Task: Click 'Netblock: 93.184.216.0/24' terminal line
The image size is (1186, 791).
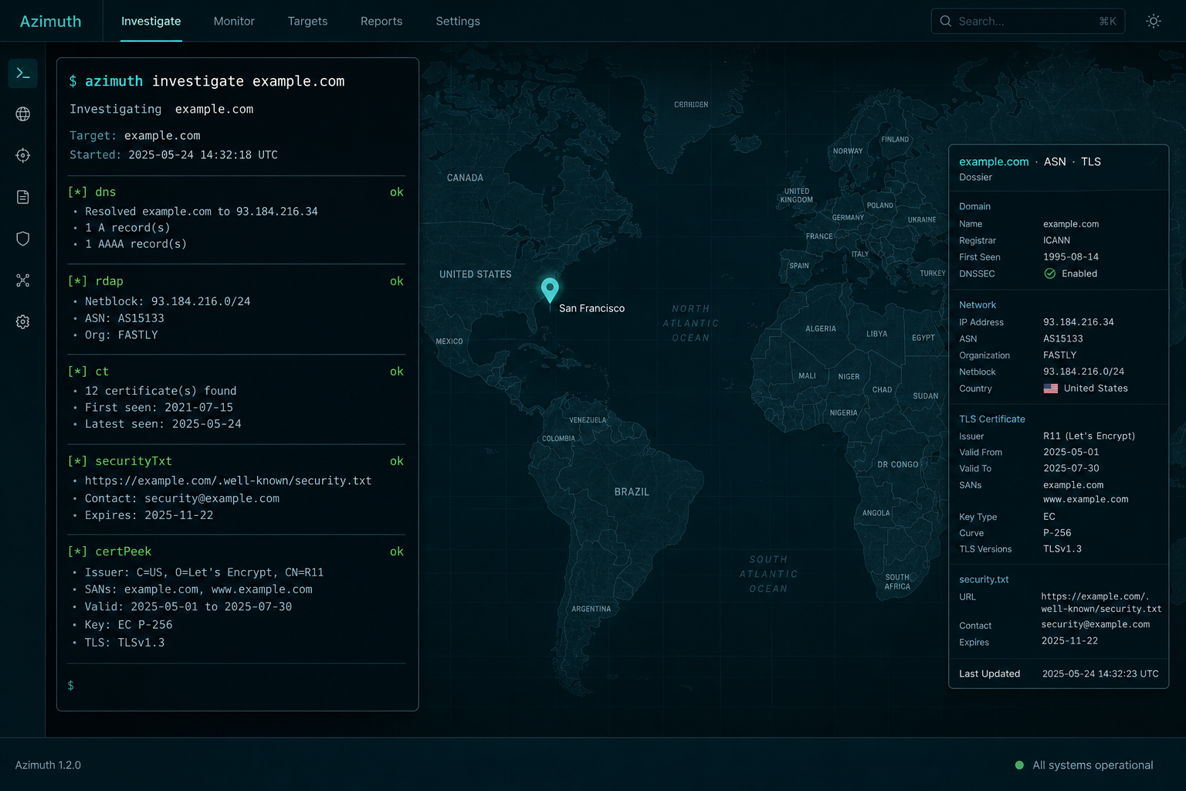Action: click(x=168, y=301)
